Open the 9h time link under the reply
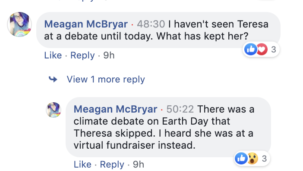The height and width of the screenshot is (171, 303). click(139, 165)
